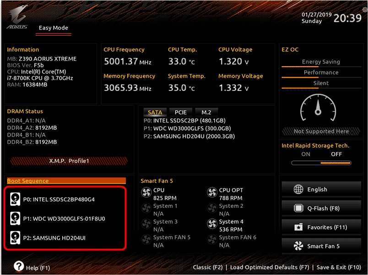Click the 20:39 clock
368x275 pixels.
coord(347,18)
